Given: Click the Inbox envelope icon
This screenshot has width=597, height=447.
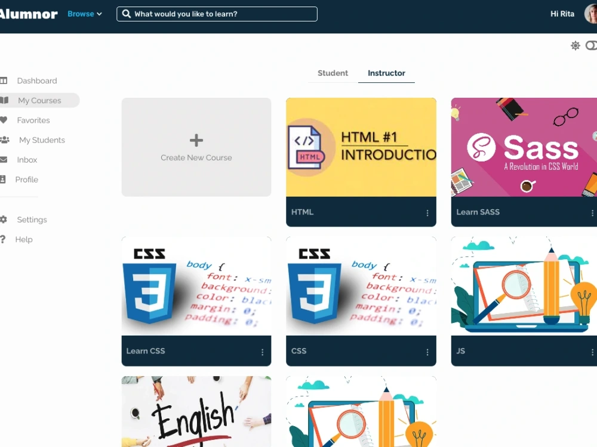Looking at the screenshot, I should [4, 160].
